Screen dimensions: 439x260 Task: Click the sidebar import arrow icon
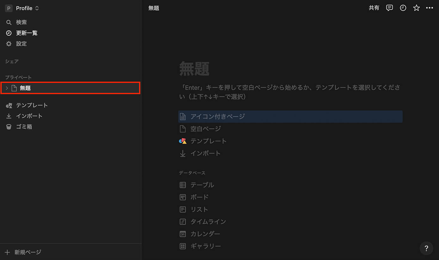click(x=9, y=116)
